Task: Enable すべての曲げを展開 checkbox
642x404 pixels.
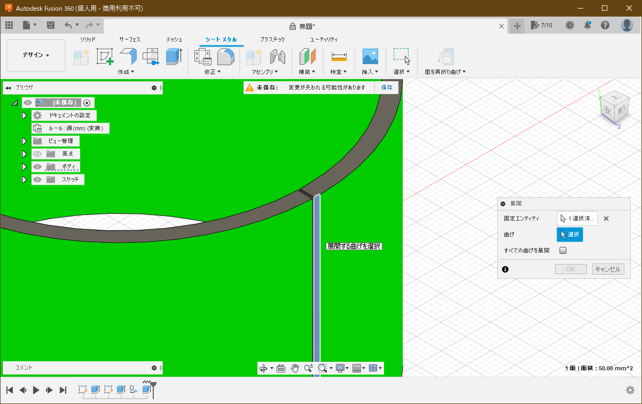Action: [563, 250]
